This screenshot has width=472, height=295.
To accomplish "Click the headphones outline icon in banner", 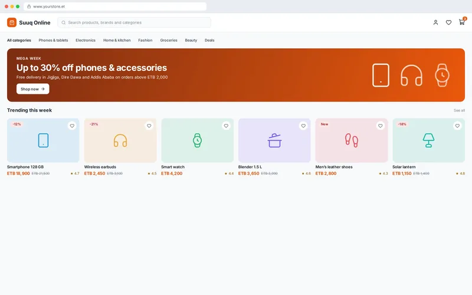I will pyautogui.click(x=411, y=76).
